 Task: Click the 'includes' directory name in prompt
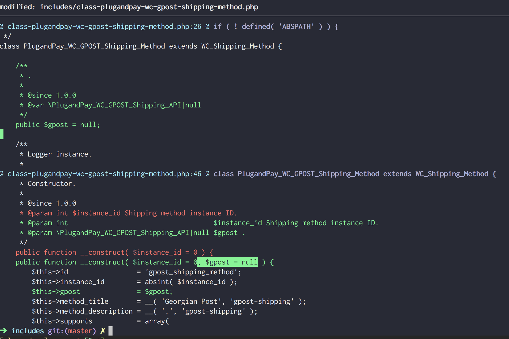[28, 331]
